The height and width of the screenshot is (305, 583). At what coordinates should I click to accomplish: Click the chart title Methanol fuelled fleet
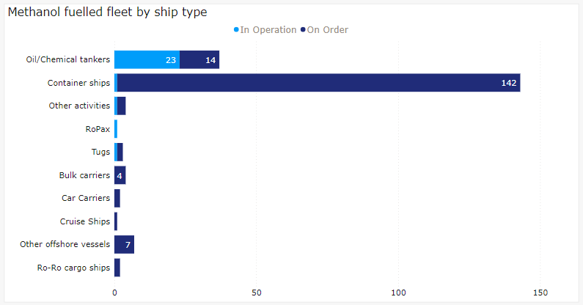click(107, 12)
